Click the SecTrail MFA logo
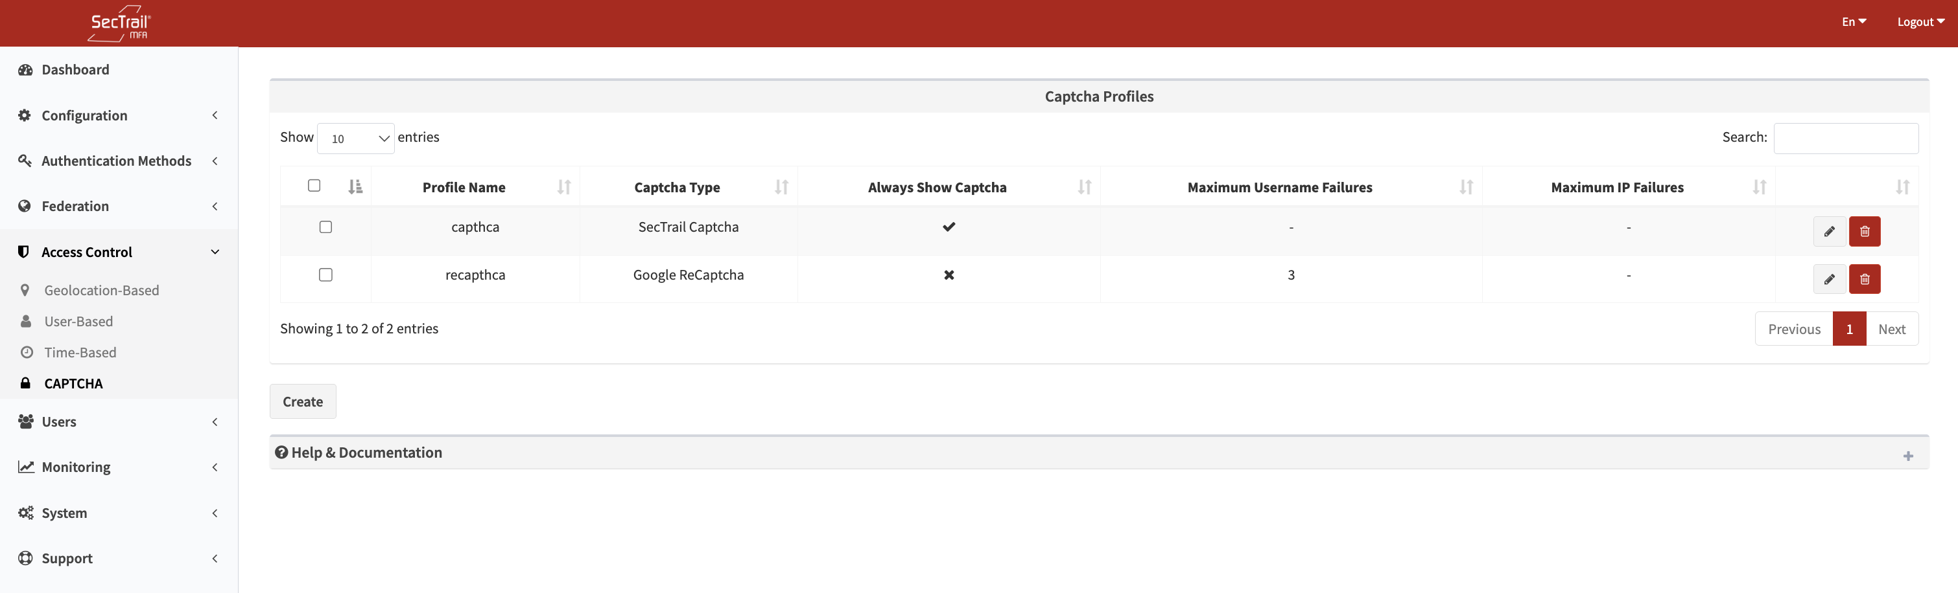 (x=119, y=23)
